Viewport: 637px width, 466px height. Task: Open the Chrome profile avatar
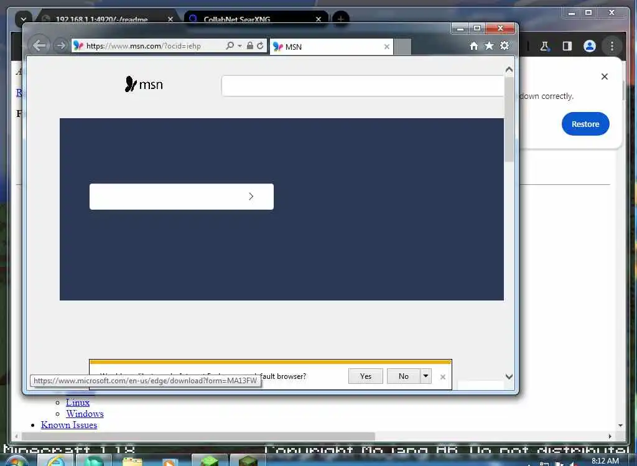[x=590, y=46]
